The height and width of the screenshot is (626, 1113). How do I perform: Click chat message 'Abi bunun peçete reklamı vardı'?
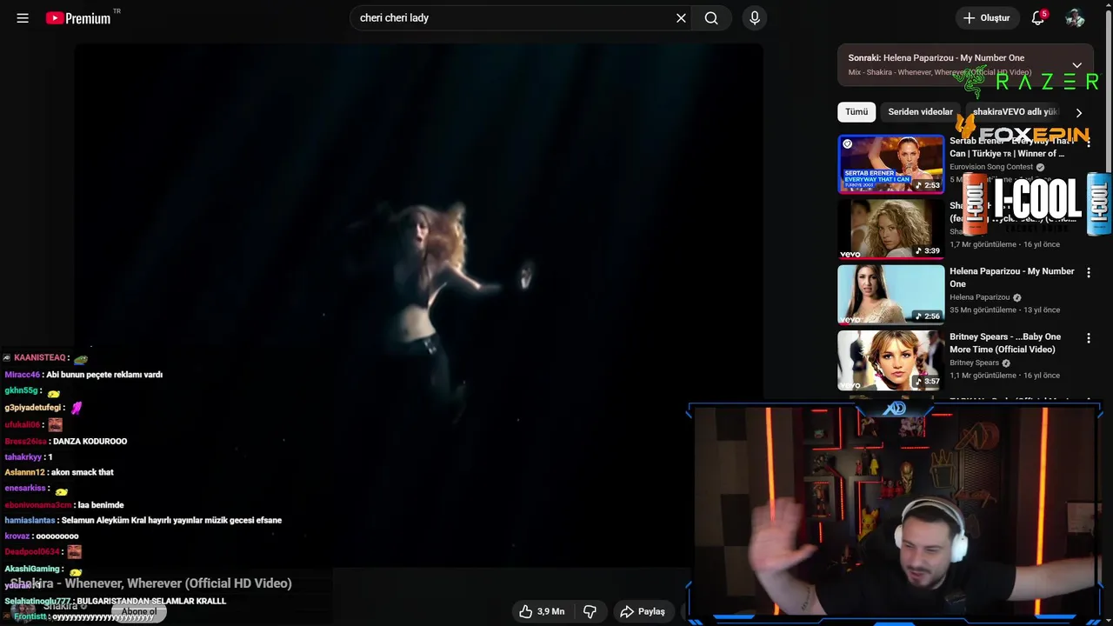pos(104,375)
